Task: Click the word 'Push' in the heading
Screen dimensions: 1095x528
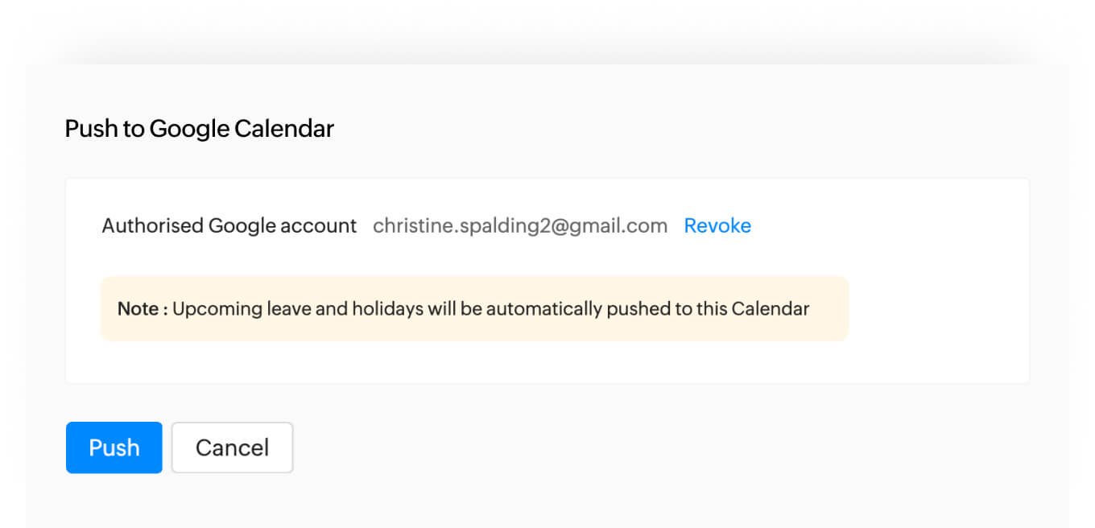Action: (91, 129)
